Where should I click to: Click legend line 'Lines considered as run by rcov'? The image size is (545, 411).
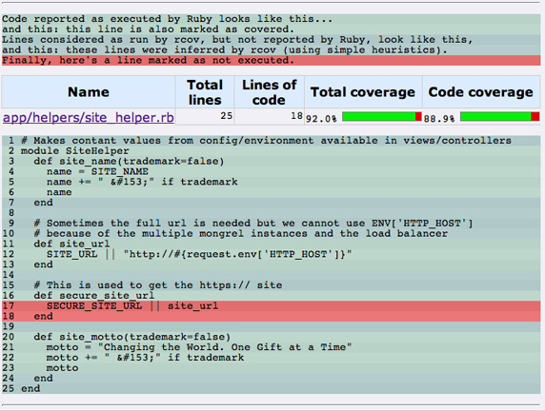pyautogui.click(x=272, y=40)
